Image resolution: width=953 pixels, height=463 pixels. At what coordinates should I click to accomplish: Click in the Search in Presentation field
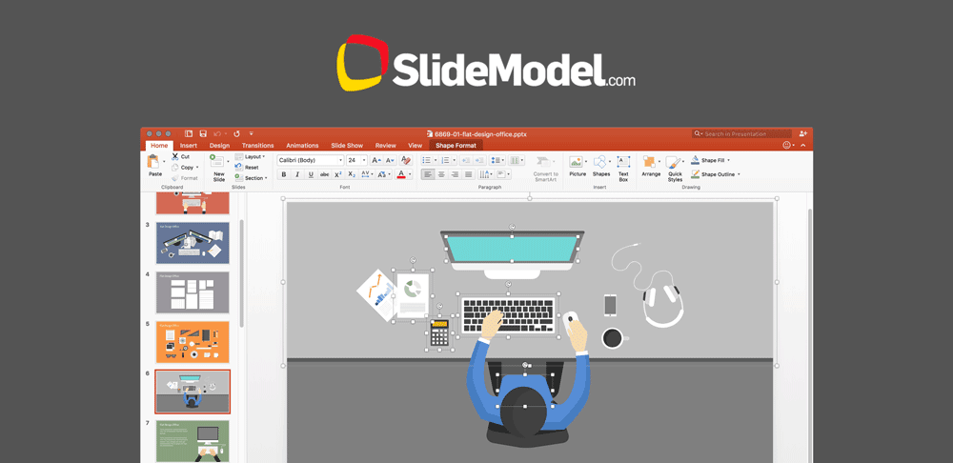(x=742, y=133)
